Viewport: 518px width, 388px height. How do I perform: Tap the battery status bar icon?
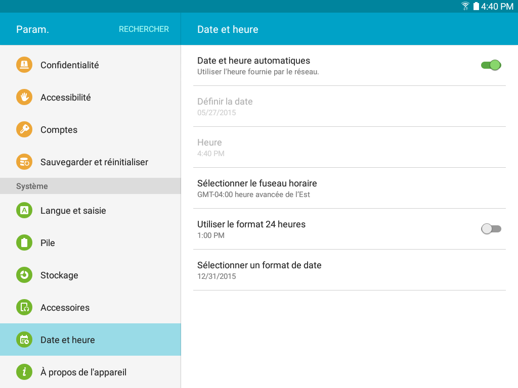tap(476, 6)
